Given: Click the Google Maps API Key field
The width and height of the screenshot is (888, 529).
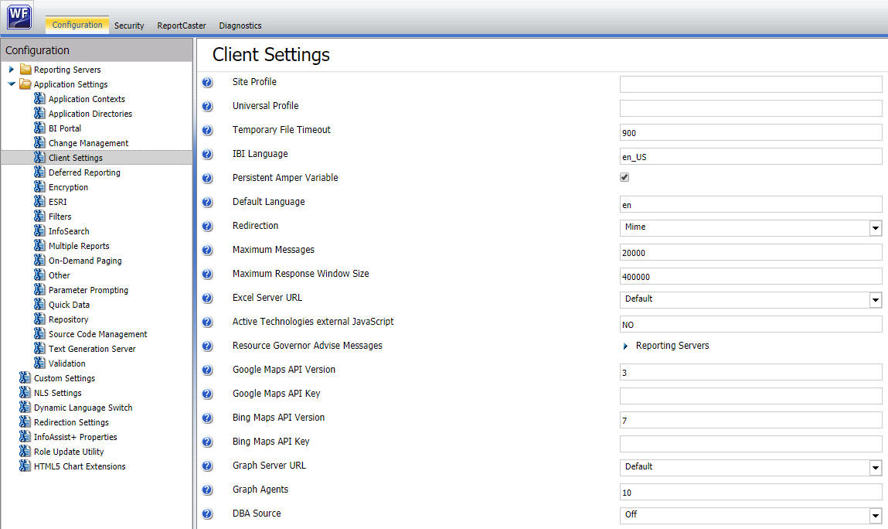Looking at the screenshot, I should pyautogui.click(x=750, y=396).
